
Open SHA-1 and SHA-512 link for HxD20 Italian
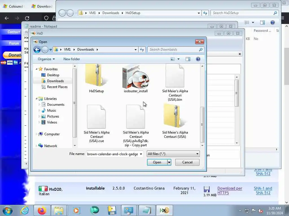click(x=263, y=191)
